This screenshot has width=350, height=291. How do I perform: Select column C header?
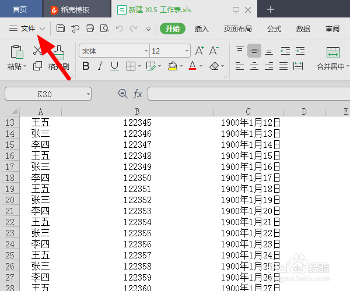click(249, 111)
